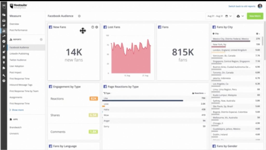Click the question mark help sidebar icon

pyautogui.click(x=4, y=81)
